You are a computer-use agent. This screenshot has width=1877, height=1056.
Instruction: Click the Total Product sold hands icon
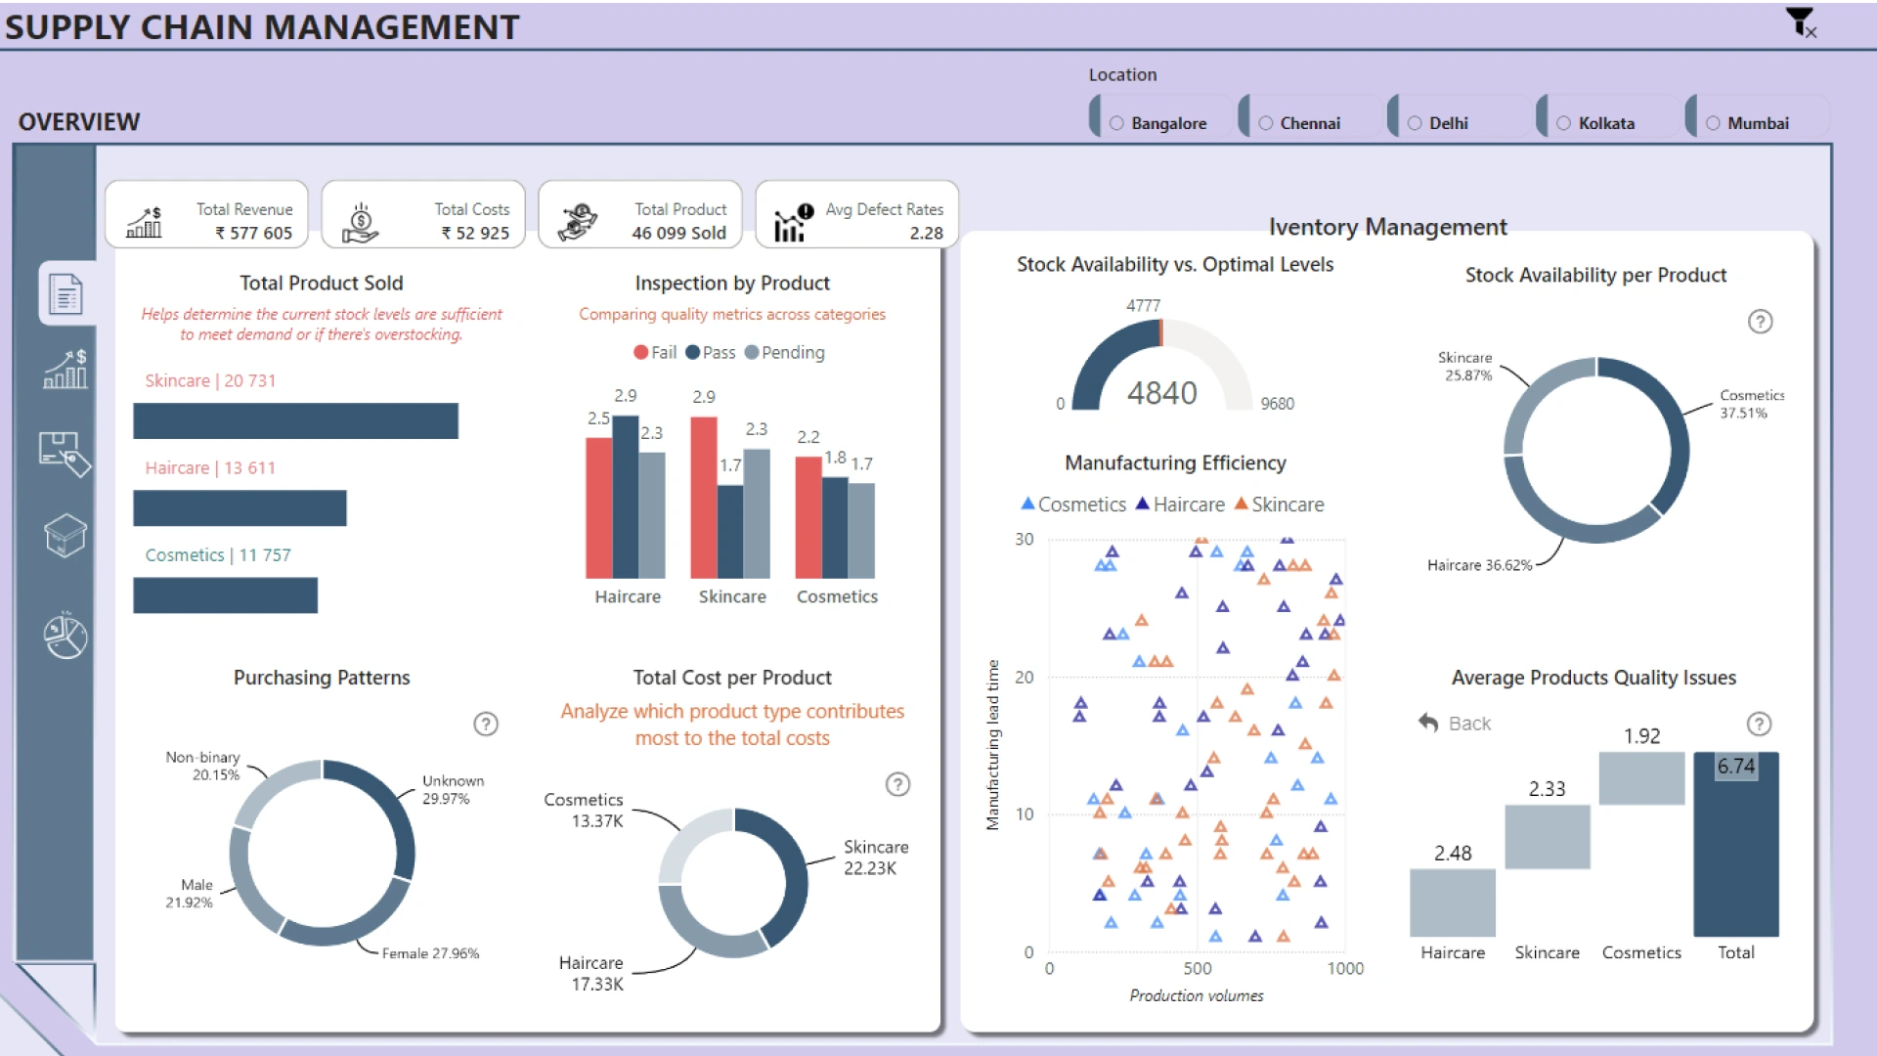(x=577, y=222)
